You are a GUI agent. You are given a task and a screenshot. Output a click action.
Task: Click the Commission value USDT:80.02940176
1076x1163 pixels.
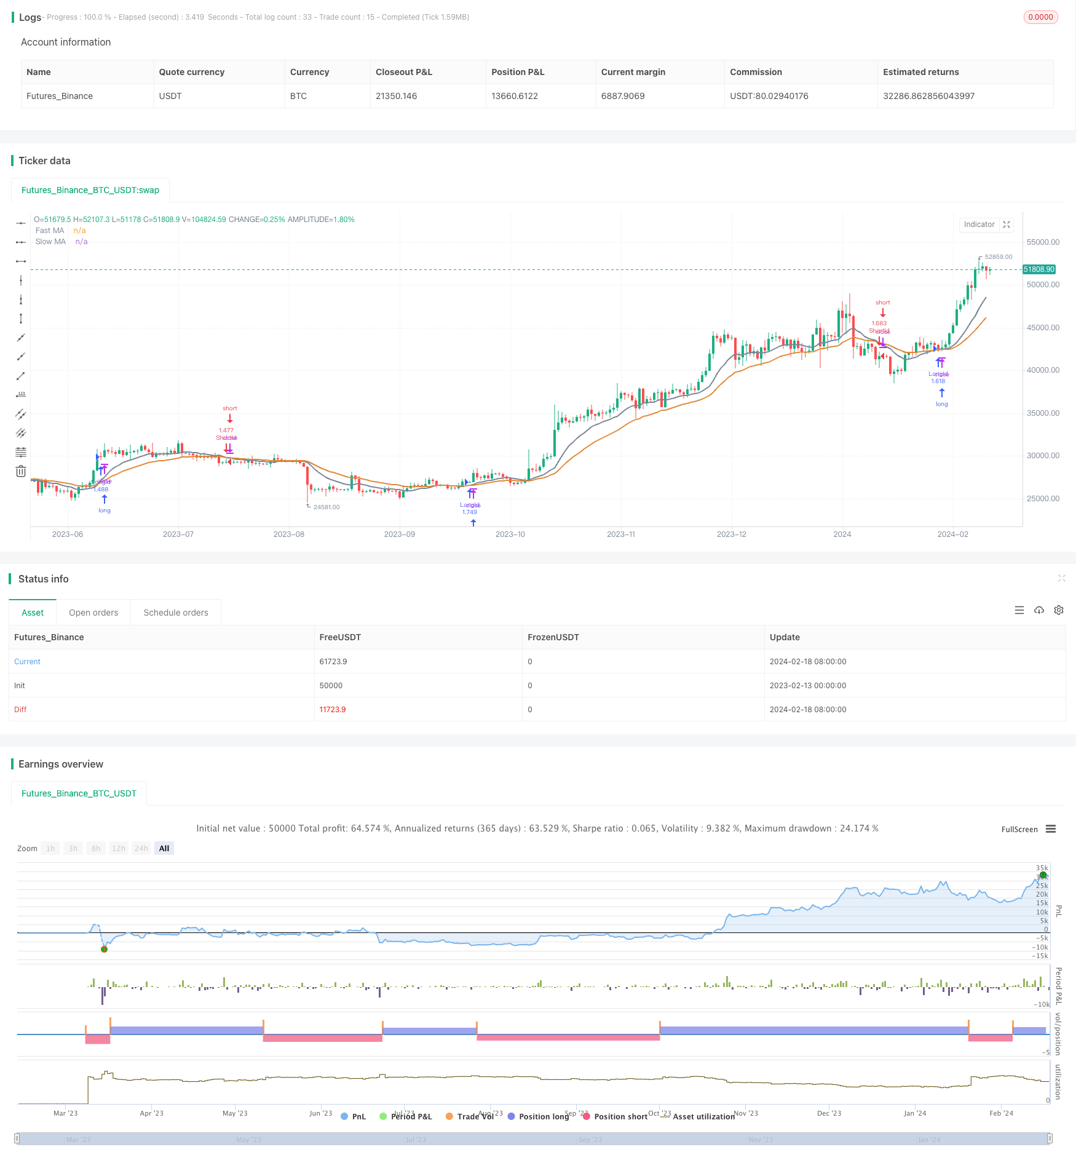tap(769, 96)
